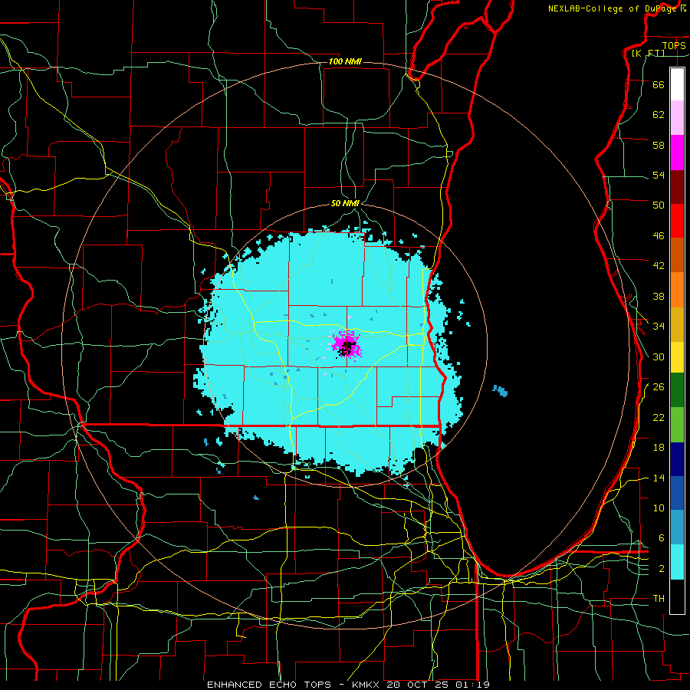
Task: Click the legend value 66
Action: tap(659, 84)
